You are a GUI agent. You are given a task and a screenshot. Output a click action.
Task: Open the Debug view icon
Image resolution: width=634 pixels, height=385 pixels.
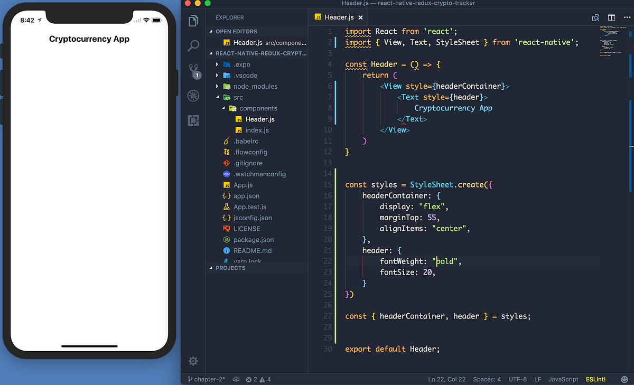(193, 96)
